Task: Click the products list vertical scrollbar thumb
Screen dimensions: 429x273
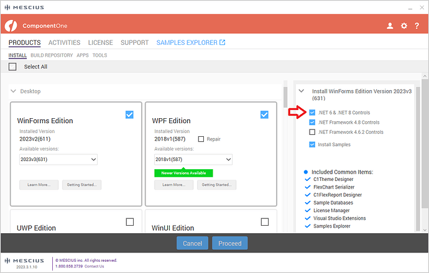Action: 285,97
